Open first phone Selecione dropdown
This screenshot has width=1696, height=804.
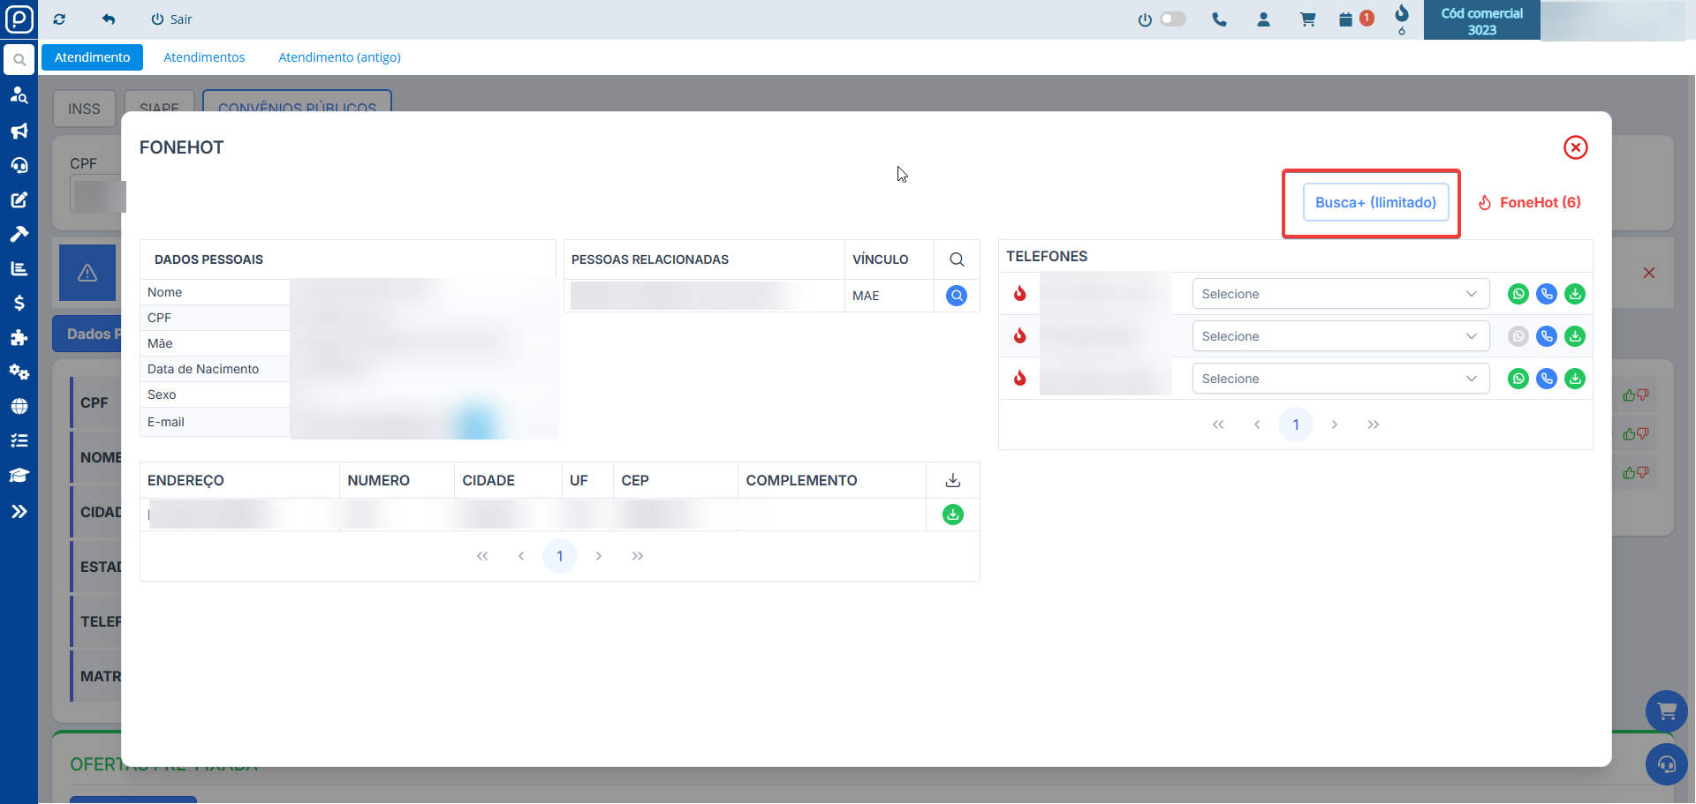pyautogui.click(x=1339, y=294)
